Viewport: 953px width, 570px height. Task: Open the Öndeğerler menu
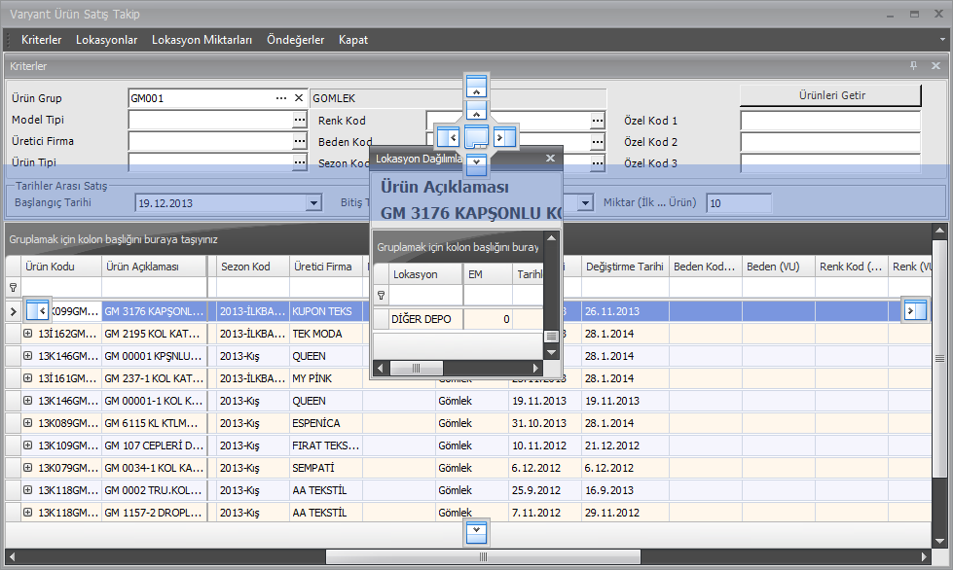295,40
